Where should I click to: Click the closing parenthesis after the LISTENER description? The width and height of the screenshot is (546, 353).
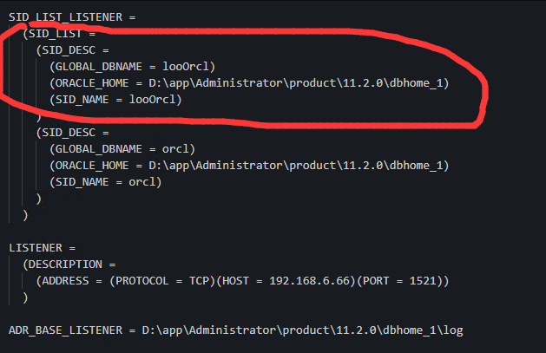[25, 297]
